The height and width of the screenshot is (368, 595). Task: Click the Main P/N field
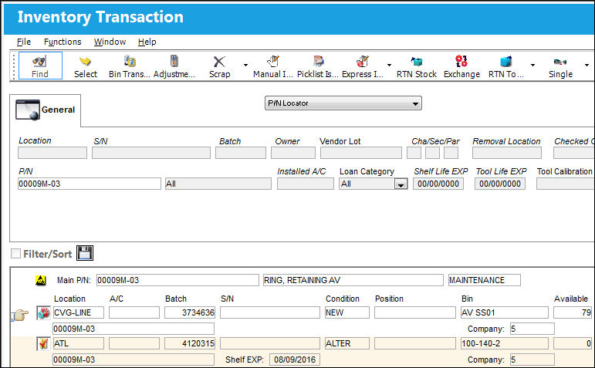coord(177,280)
